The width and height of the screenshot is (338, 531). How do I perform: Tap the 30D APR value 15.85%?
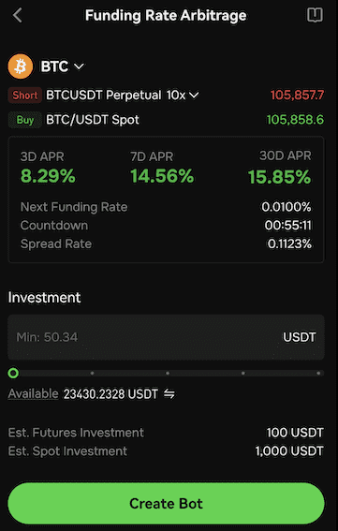(279, 177)
